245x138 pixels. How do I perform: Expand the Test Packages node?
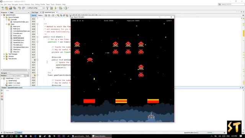point(4,54)
